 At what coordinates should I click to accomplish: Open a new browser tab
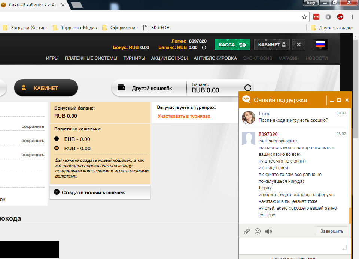77,5
